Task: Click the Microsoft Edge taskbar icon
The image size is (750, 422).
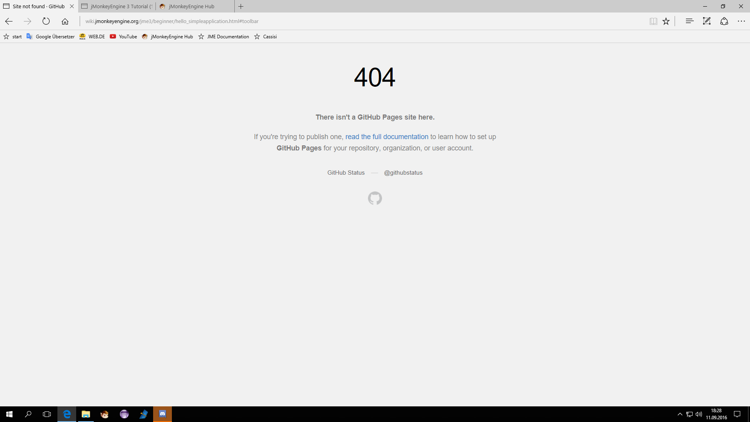Action: pyautogui.click(x=67, y=414)
